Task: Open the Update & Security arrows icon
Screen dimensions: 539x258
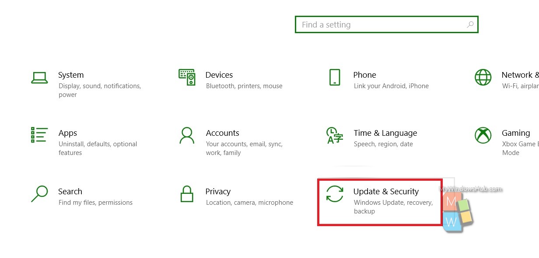Action: 335,194
